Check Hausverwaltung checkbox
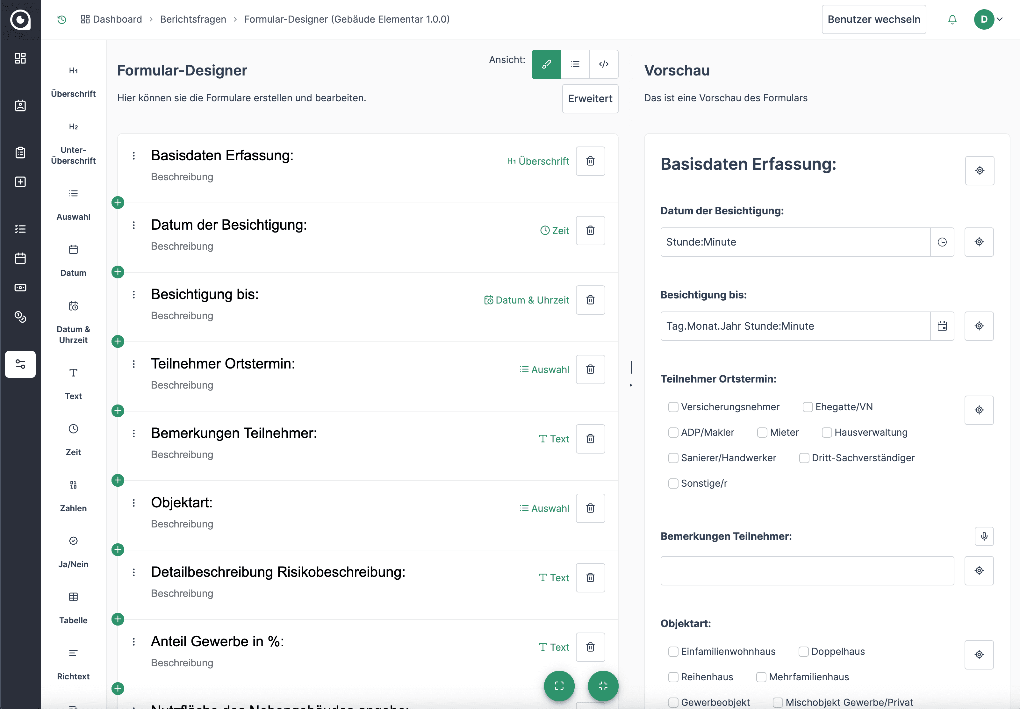Screen dimensions: 1020x709 pyautogui.click(x=826, y=432)
